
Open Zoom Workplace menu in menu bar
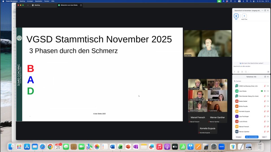pyautogui.click(x=12, y=1)
